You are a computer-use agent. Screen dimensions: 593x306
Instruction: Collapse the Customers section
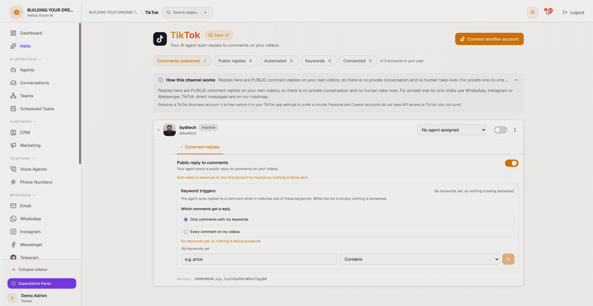coord(23,122)
